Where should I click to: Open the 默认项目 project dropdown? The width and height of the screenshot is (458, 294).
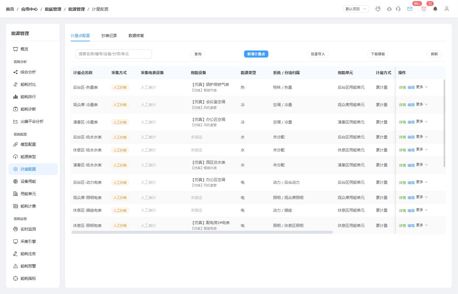point(356,9)
